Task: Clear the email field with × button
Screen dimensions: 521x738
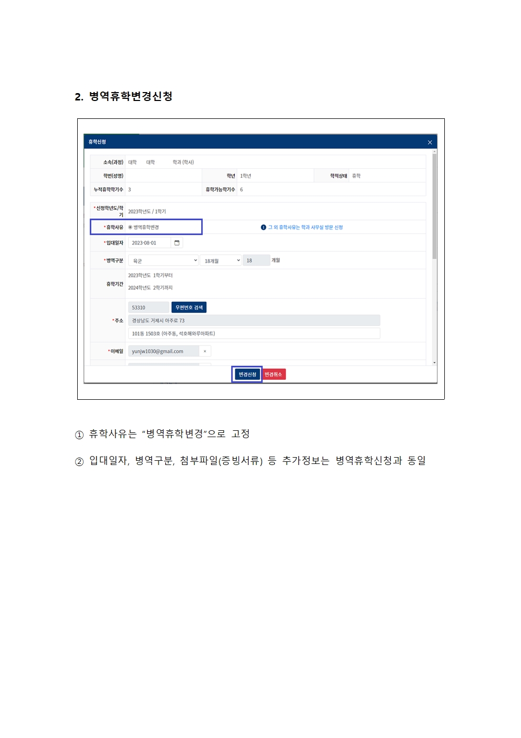Action: (x=205, y=351)
